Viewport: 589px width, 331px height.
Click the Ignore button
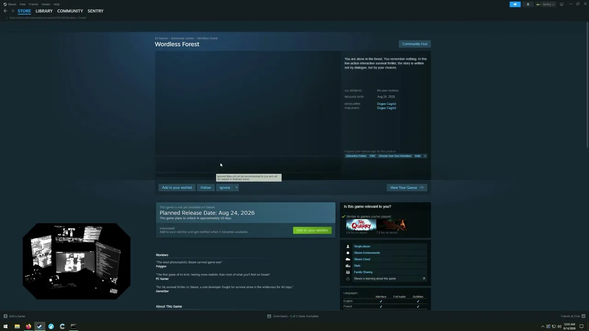coord(225,188)
